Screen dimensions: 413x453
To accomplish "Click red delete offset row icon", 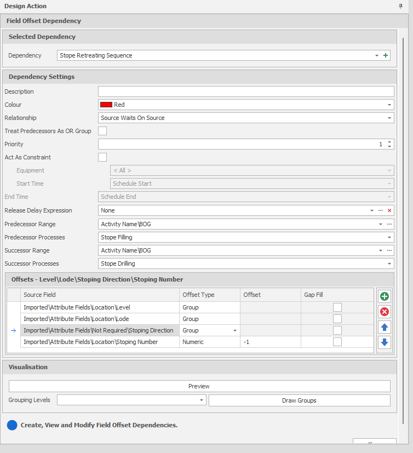I will (x=384, y=312).
